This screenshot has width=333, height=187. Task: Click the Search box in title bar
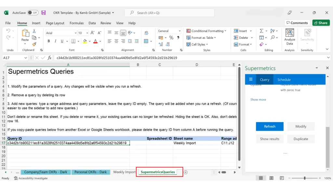pos(169,13)
